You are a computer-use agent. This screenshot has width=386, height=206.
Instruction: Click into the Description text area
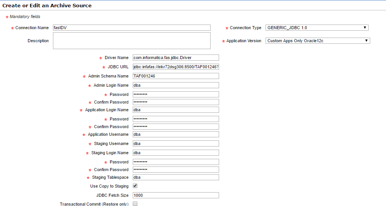click(x=132, y=41)
